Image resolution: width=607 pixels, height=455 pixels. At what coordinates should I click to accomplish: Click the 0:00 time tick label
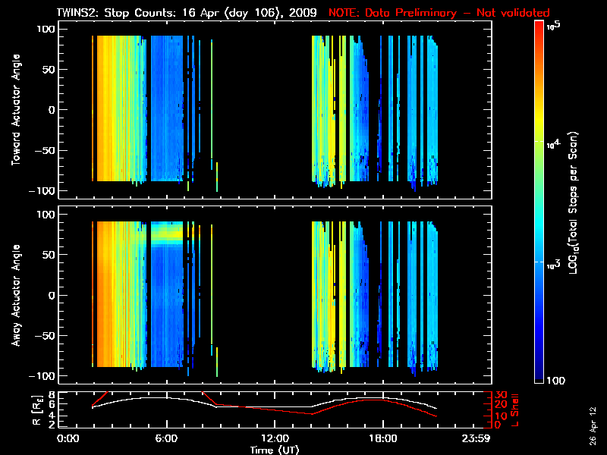[x=68, y=438]
